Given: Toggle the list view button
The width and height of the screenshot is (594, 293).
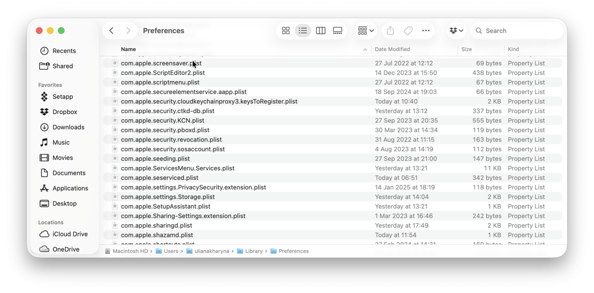Looking at the screenshot, I should 303,30.
